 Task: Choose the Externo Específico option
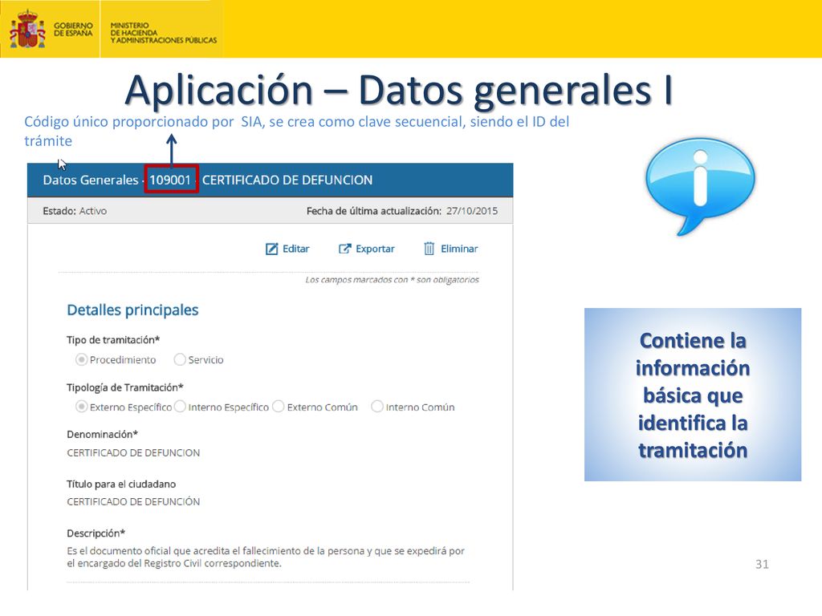point(81,407)
